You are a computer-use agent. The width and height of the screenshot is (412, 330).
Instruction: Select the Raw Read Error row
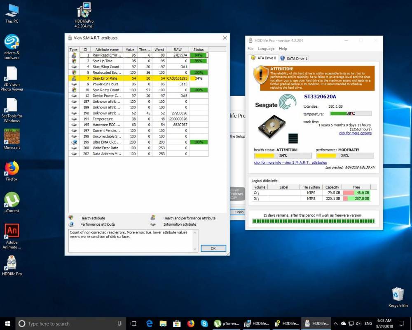coord(138,55)
